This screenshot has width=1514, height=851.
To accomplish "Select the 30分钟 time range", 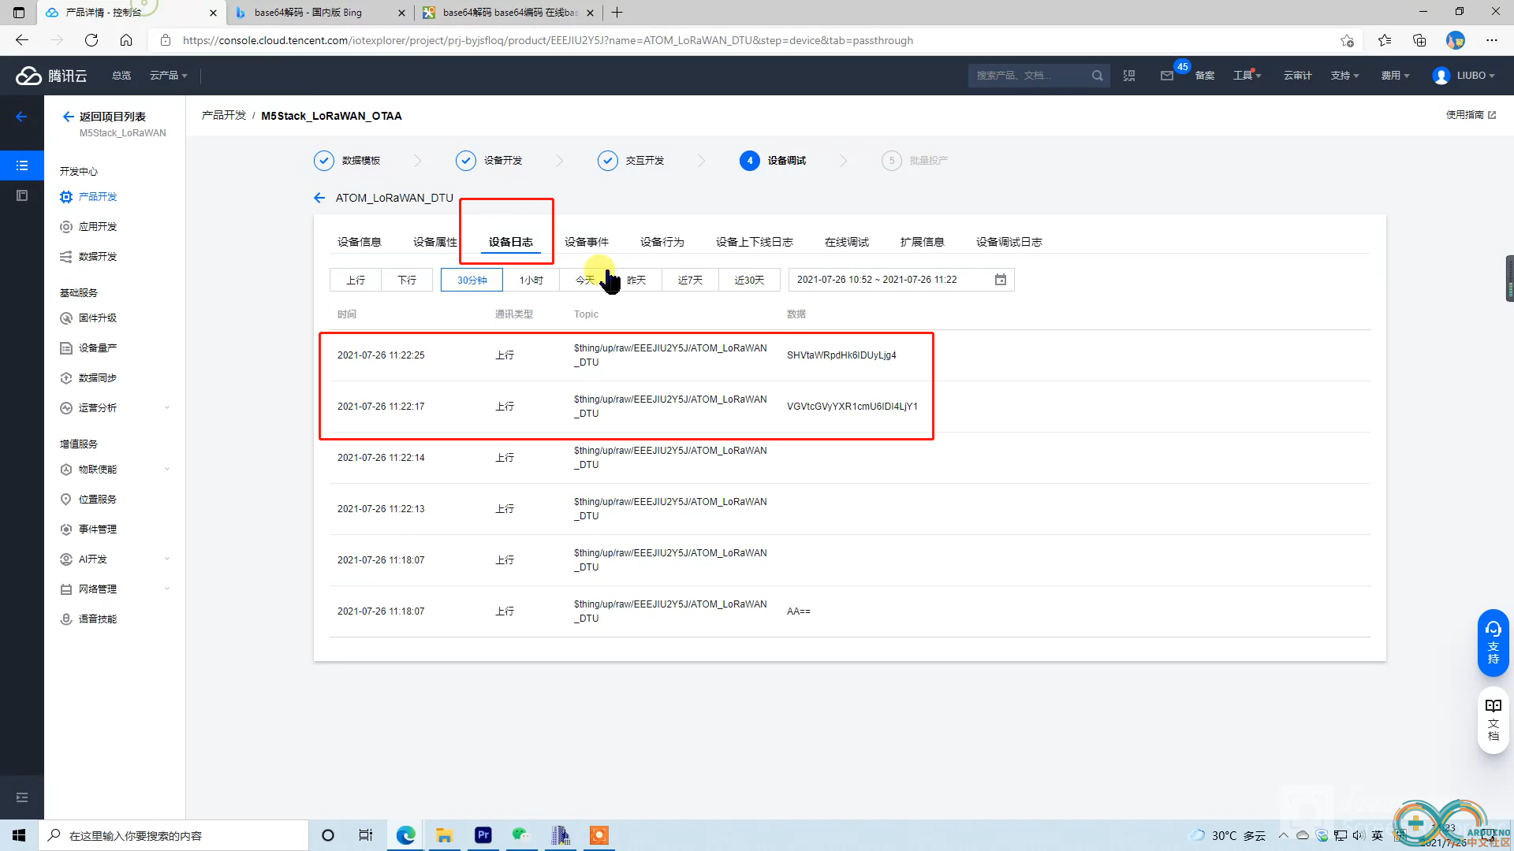I will tap(472, 280).
